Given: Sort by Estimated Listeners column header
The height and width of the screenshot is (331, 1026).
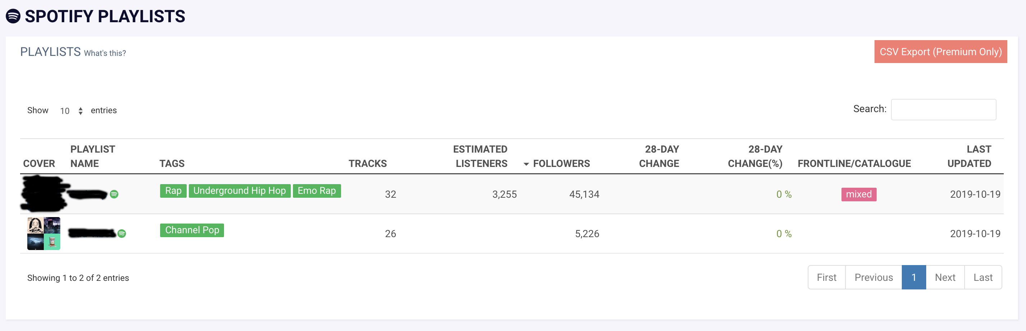Looking at the screenshot, I should click(x=481, y=156).
